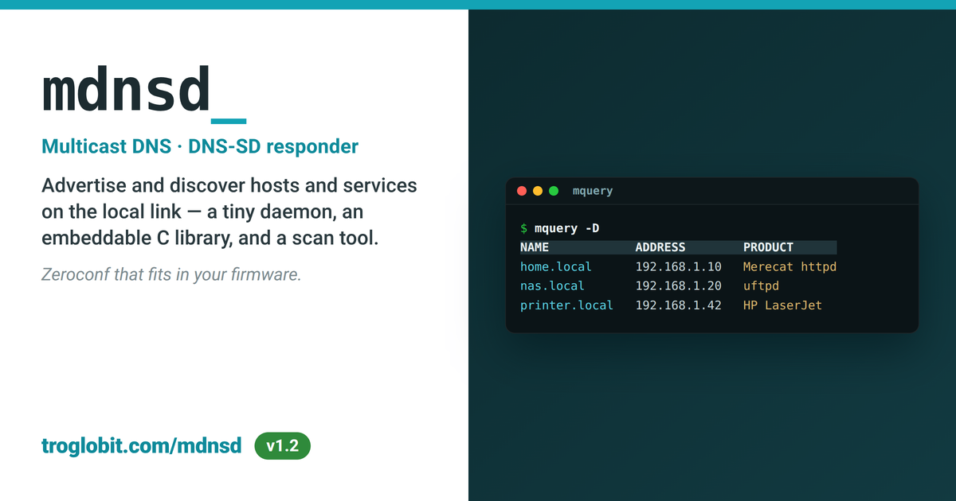
Task: Open the troglobit.com/mdnsd link
Action: tap(141, 446)
